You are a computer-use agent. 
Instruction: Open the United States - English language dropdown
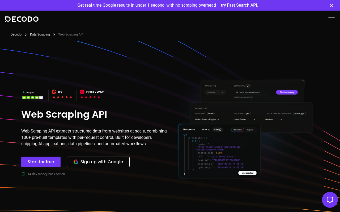pos(207,120)
